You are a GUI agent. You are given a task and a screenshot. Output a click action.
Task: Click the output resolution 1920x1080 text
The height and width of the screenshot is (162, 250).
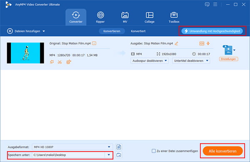tap(169, 54)
